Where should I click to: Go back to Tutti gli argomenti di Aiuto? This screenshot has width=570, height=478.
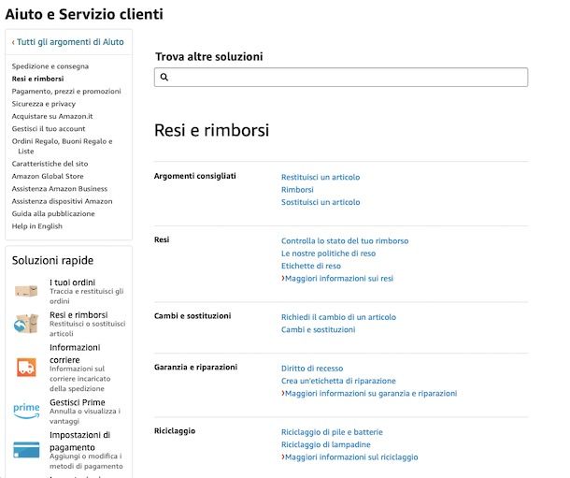pos(68,42)
